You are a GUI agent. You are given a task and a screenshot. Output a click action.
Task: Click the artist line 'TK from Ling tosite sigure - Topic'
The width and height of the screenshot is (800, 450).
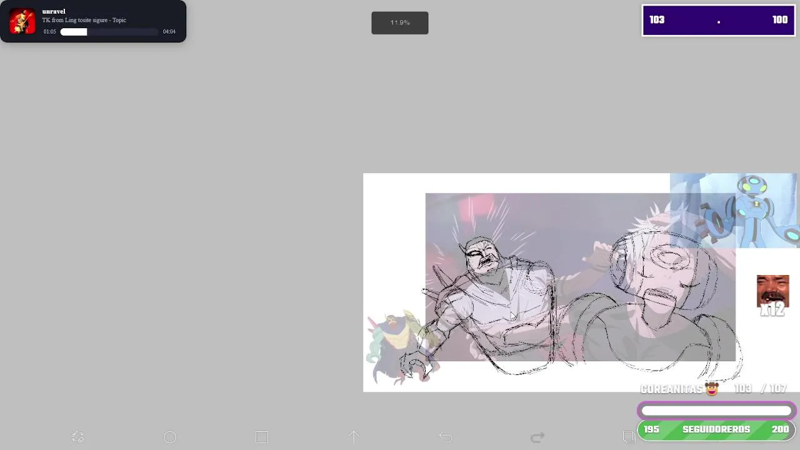(84, 20)
